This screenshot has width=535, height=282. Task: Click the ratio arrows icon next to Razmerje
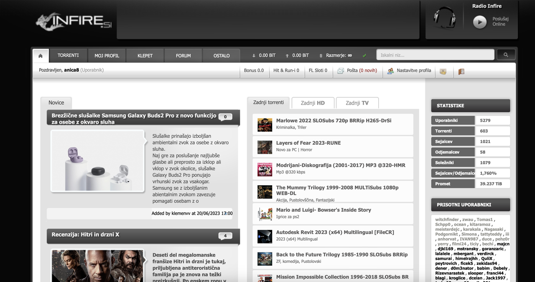[321, 55]
